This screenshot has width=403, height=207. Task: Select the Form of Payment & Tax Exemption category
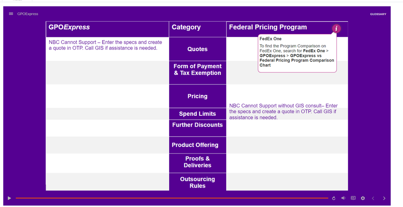[x=197, y=70]
